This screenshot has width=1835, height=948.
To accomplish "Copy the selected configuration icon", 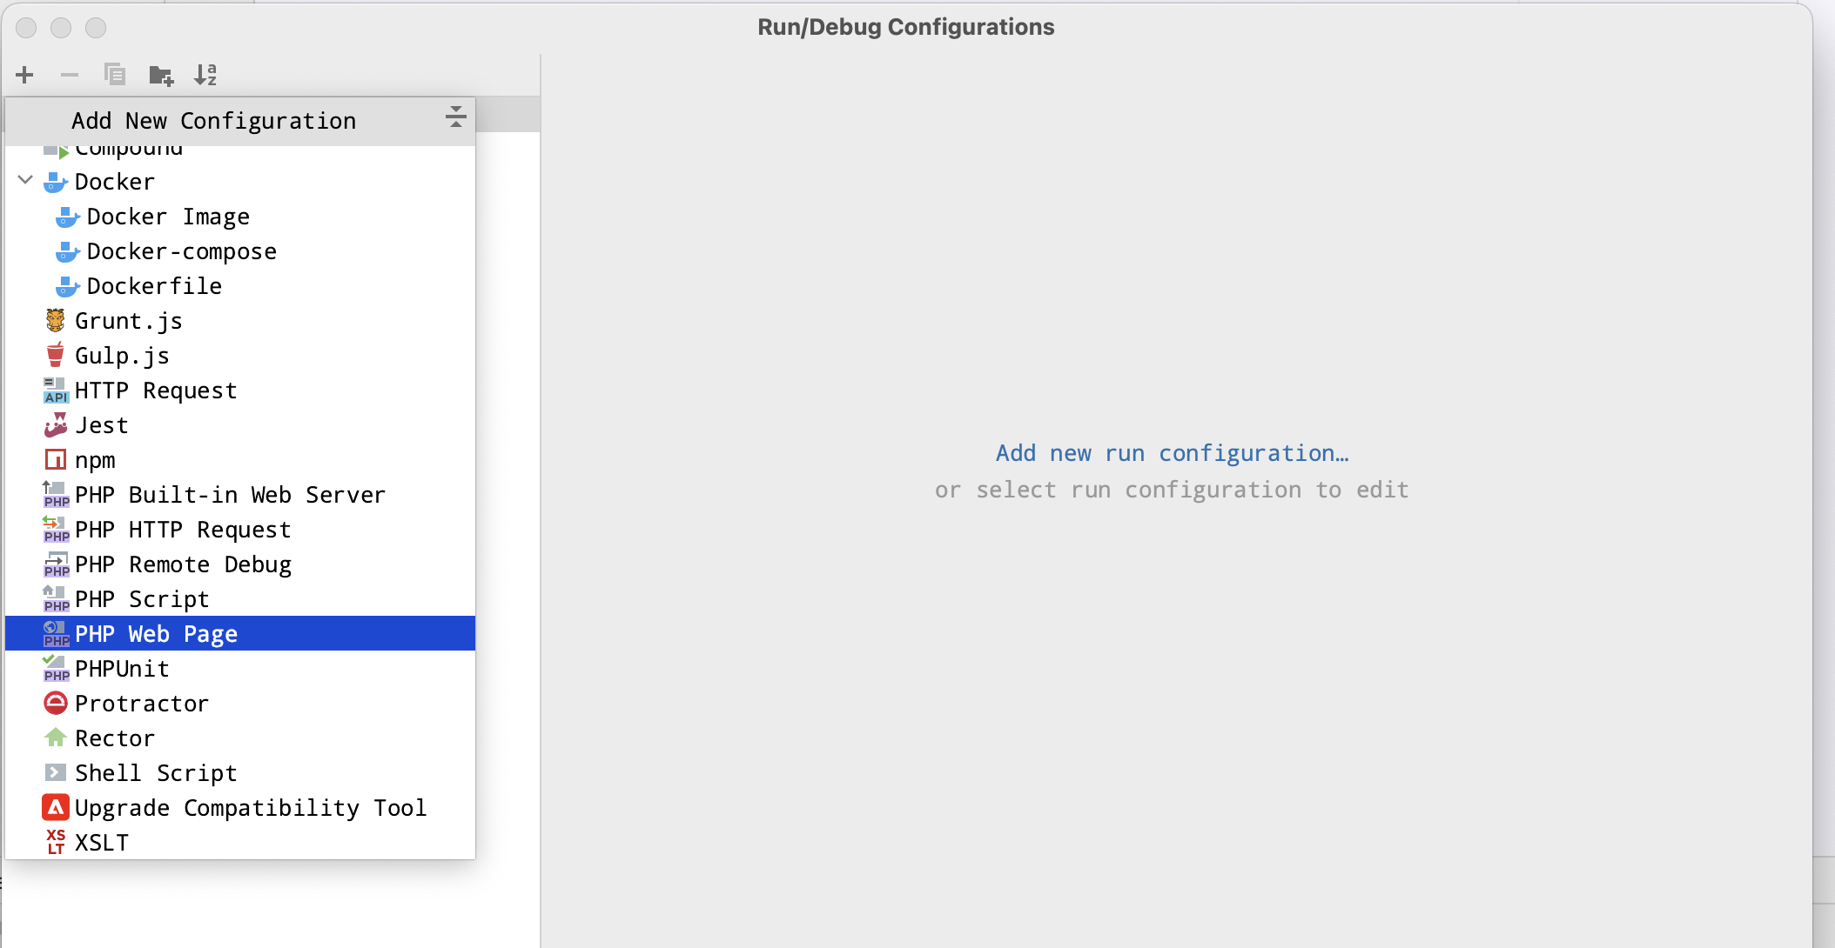I will 114,75.
